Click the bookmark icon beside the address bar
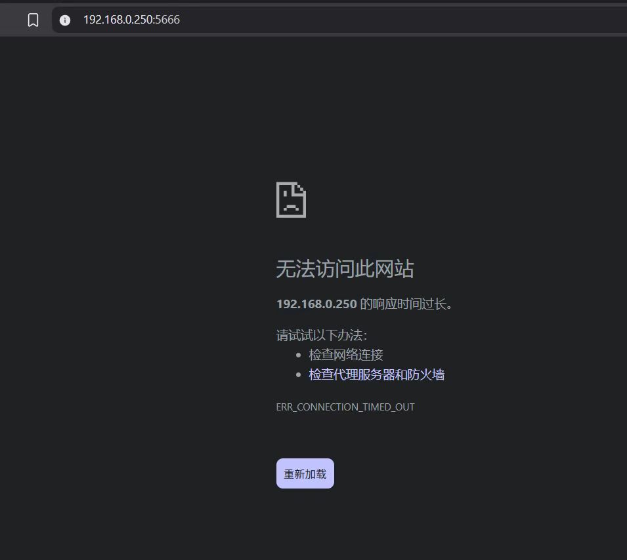This screenshot has width=627, height=560. pos(33,20)
